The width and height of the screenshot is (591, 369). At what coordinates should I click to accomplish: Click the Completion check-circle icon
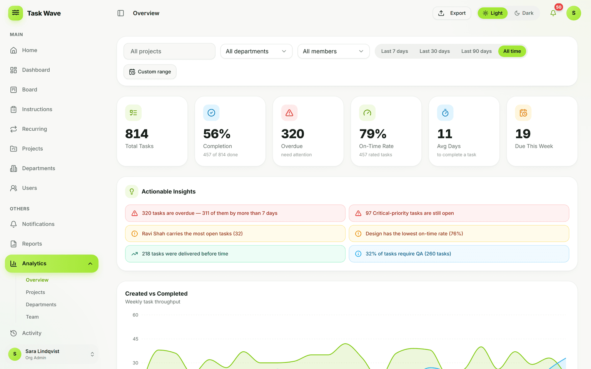[211, 113]
